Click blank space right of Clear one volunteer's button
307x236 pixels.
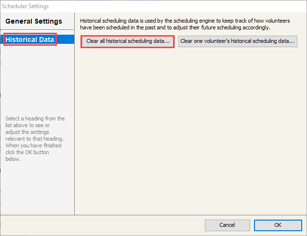tap(301, 41)
